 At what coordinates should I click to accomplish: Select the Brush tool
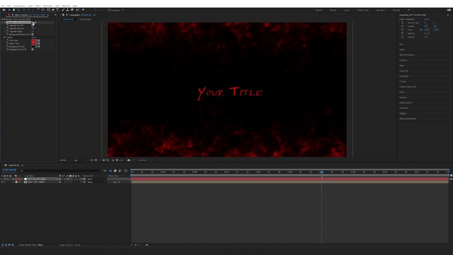point(63,10)
